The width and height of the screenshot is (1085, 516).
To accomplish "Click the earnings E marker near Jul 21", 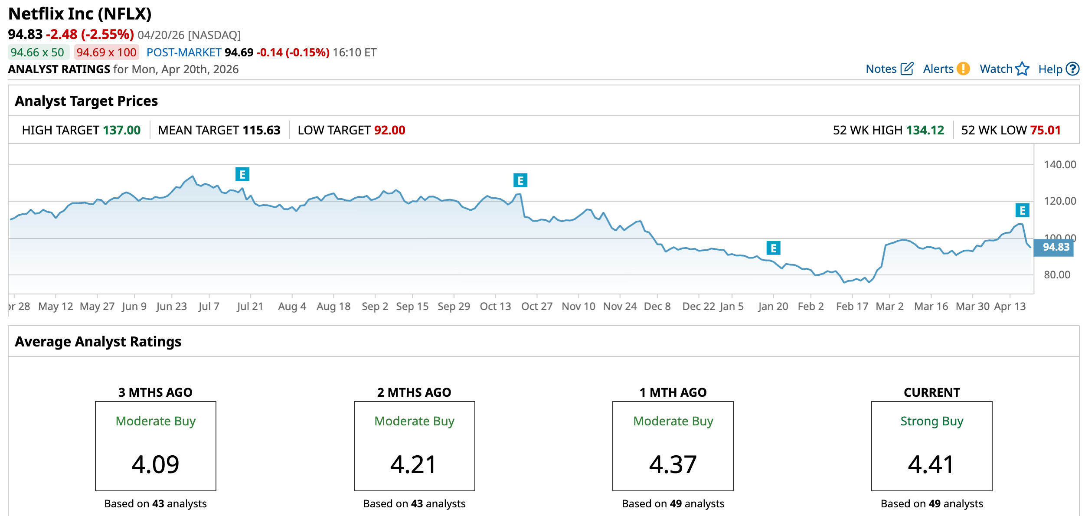I will (242, 174).
